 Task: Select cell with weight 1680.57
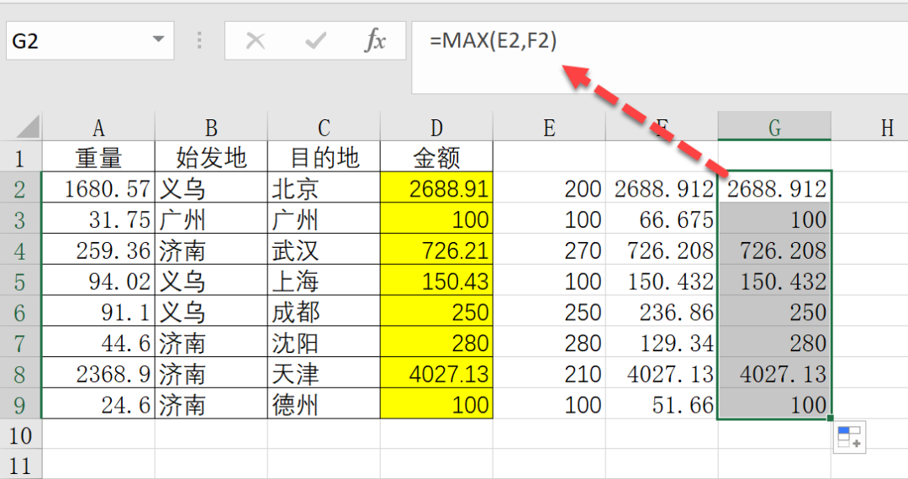(98, 188)
